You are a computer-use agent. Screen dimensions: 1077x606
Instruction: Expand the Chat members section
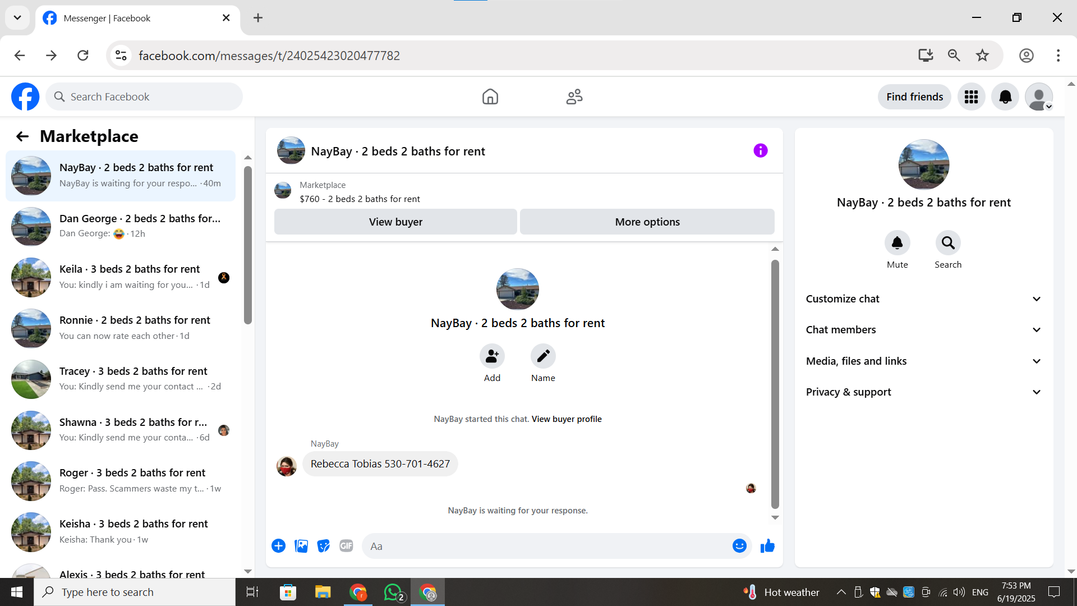click(x=924, y=330)
